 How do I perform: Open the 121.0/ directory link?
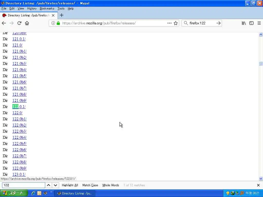pos(17,45)
